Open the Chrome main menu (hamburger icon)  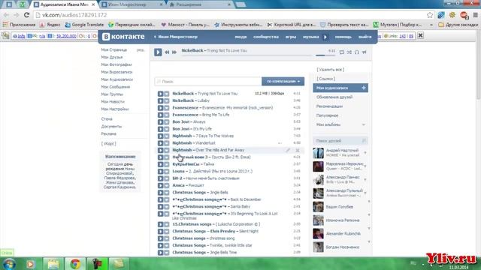pyautogui.click(x=476, y=15)
